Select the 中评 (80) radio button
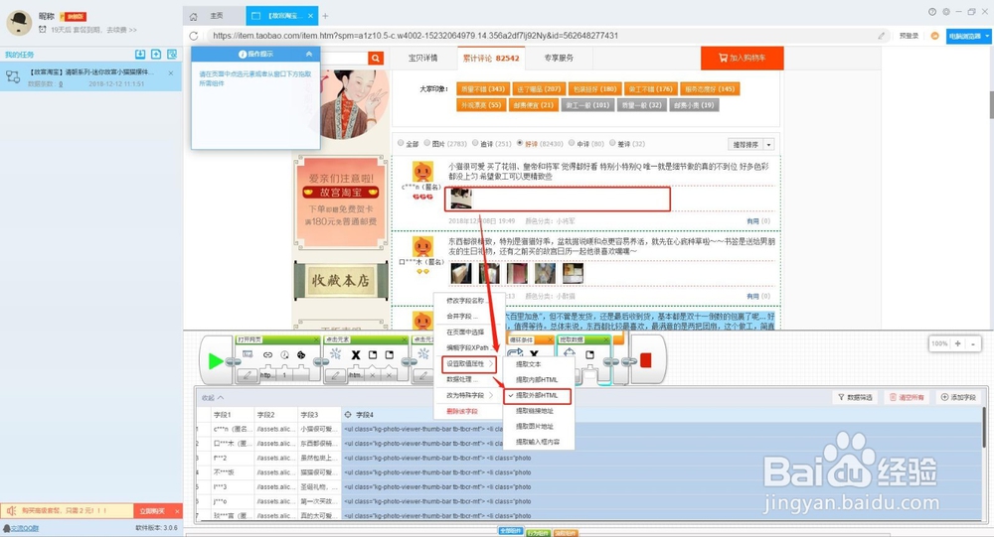The image size is (994, 537). [x=572, y=143]
